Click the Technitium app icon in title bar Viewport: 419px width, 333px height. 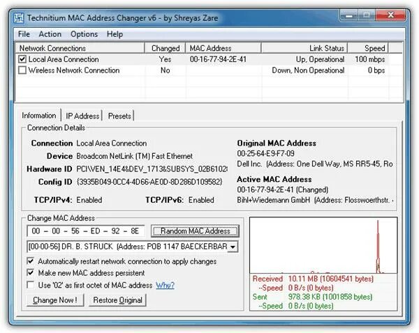coord(19,18)
